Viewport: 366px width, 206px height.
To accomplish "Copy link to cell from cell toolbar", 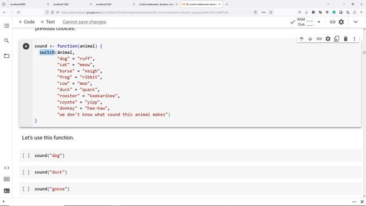I will 319,39.
